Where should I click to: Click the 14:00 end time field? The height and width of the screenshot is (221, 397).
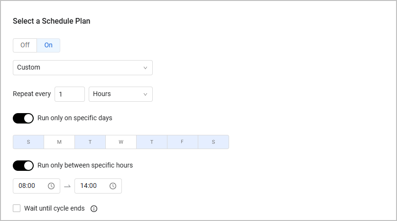tap(98, 186)
